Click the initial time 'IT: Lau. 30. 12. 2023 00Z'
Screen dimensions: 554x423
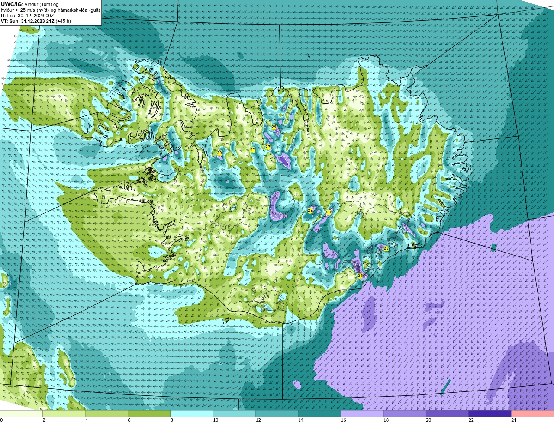(27, 15)
